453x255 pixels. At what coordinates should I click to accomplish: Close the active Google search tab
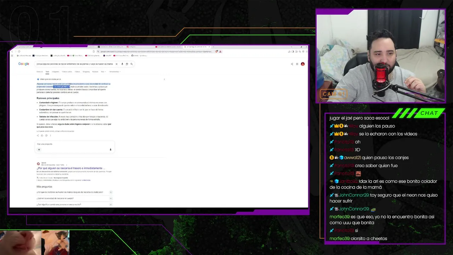(209, 47)
